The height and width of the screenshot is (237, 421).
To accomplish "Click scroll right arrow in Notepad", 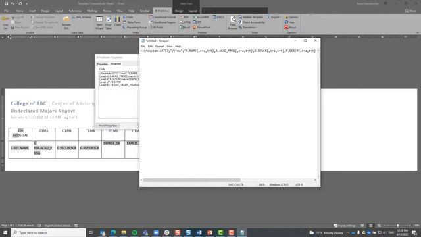I will point(315,180).
